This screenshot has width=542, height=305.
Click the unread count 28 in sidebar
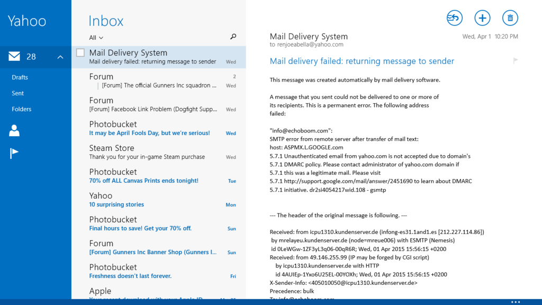click(x=31, y=57)
